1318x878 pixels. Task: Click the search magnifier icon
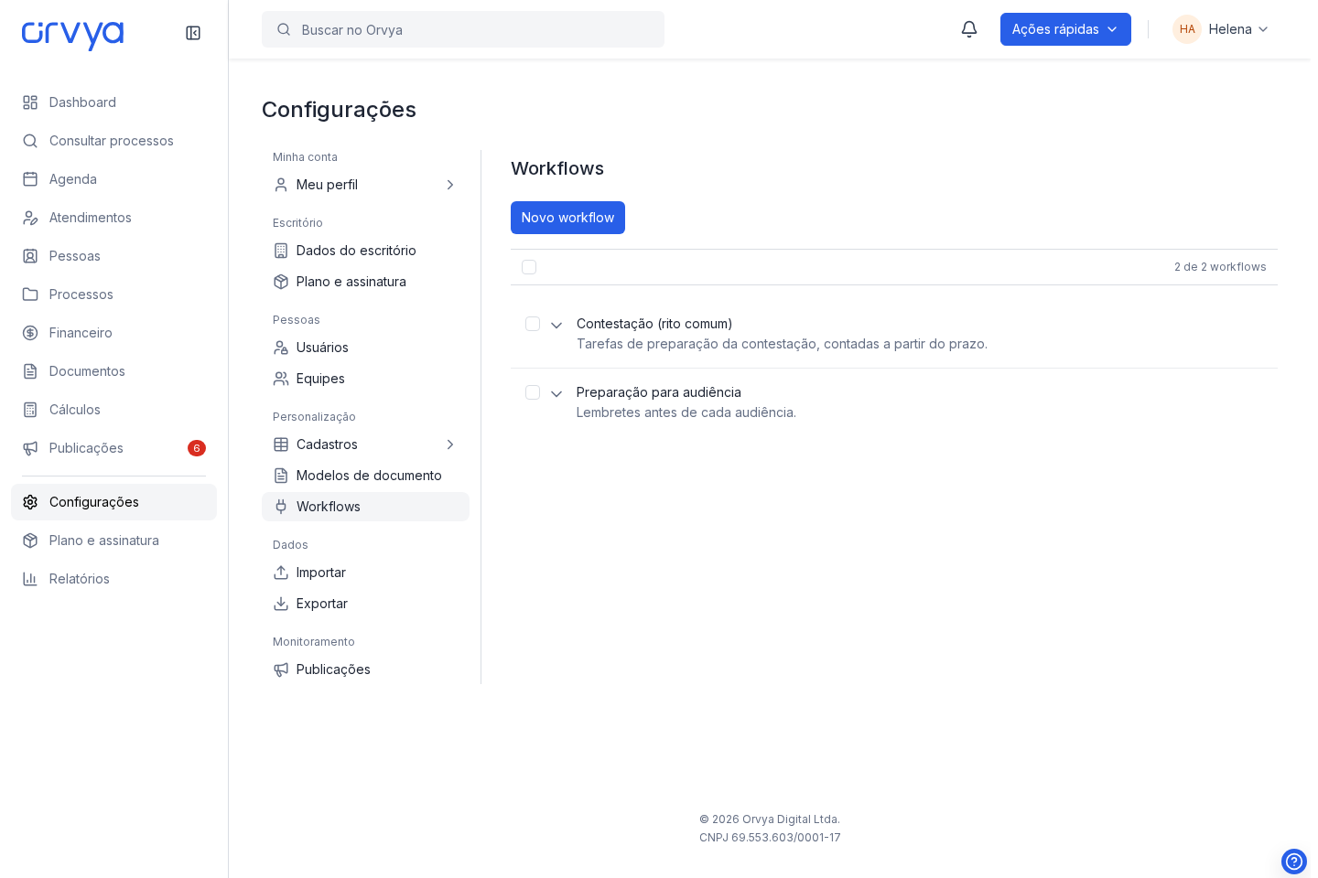[x=284, y=29]
